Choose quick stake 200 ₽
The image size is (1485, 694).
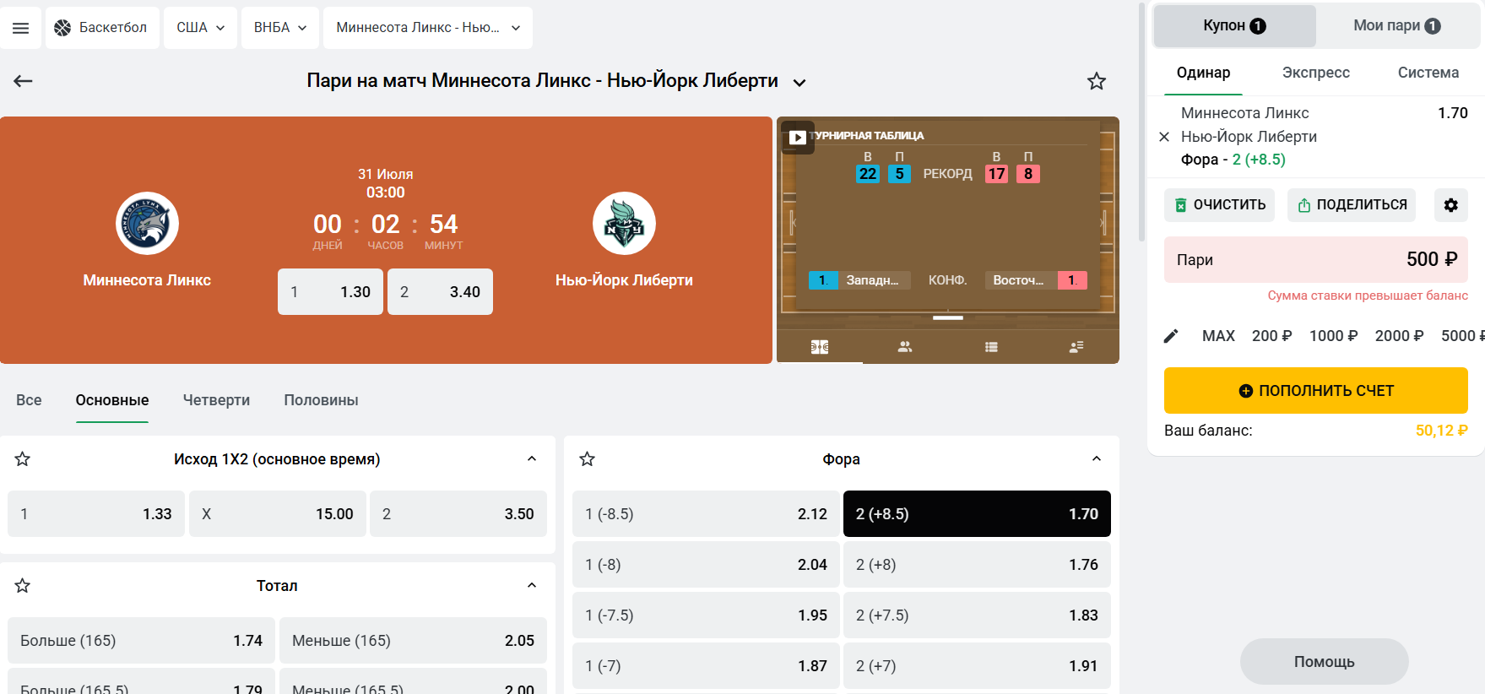tap(1272, 336)
